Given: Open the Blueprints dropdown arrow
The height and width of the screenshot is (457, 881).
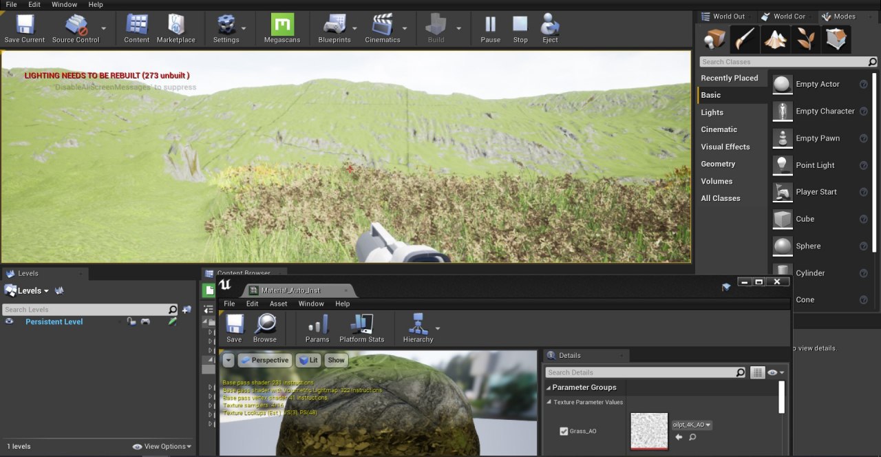Looking at the screenshot, I should 355,29.
